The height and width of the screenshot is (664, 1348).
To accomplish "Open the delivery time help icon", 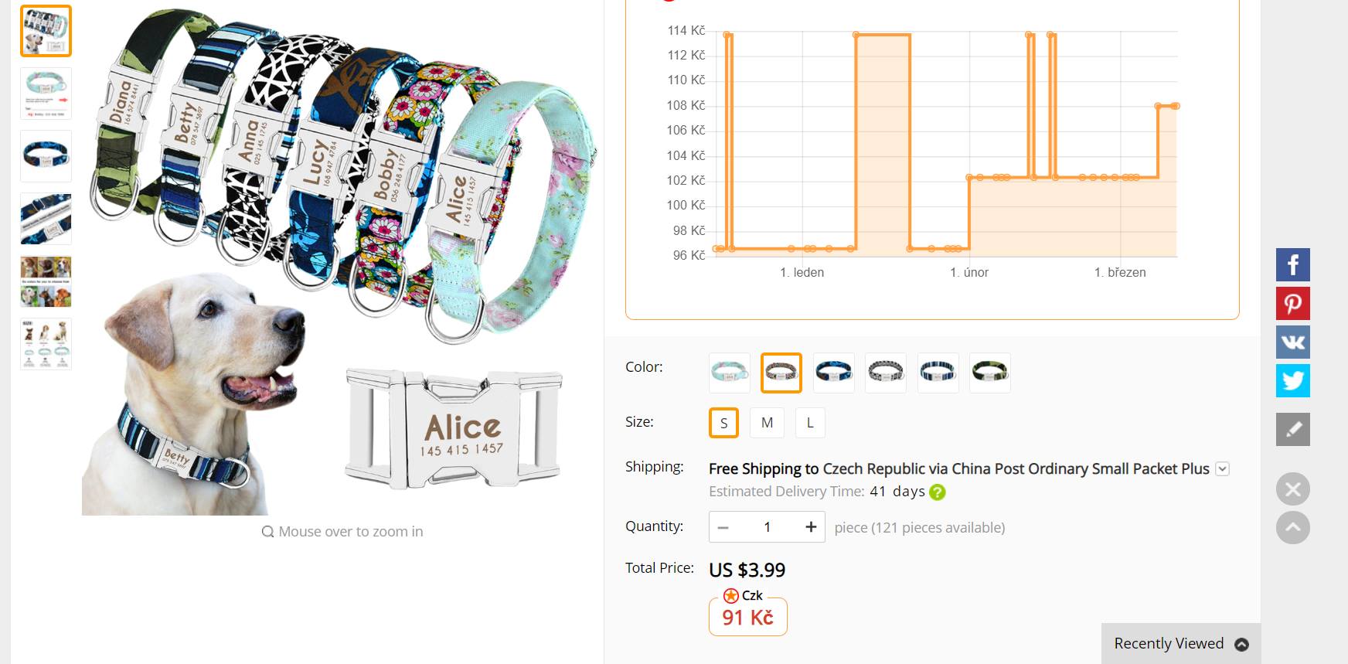I will pos(938,492).
